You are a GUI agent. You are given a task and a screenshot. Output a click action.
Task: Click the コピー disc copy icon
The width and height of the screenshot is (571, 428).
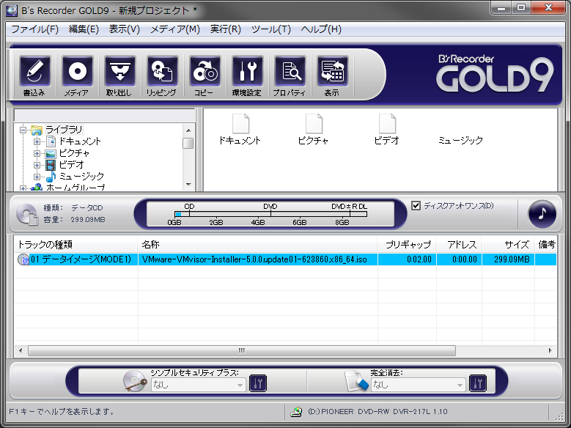click(205, 71)
